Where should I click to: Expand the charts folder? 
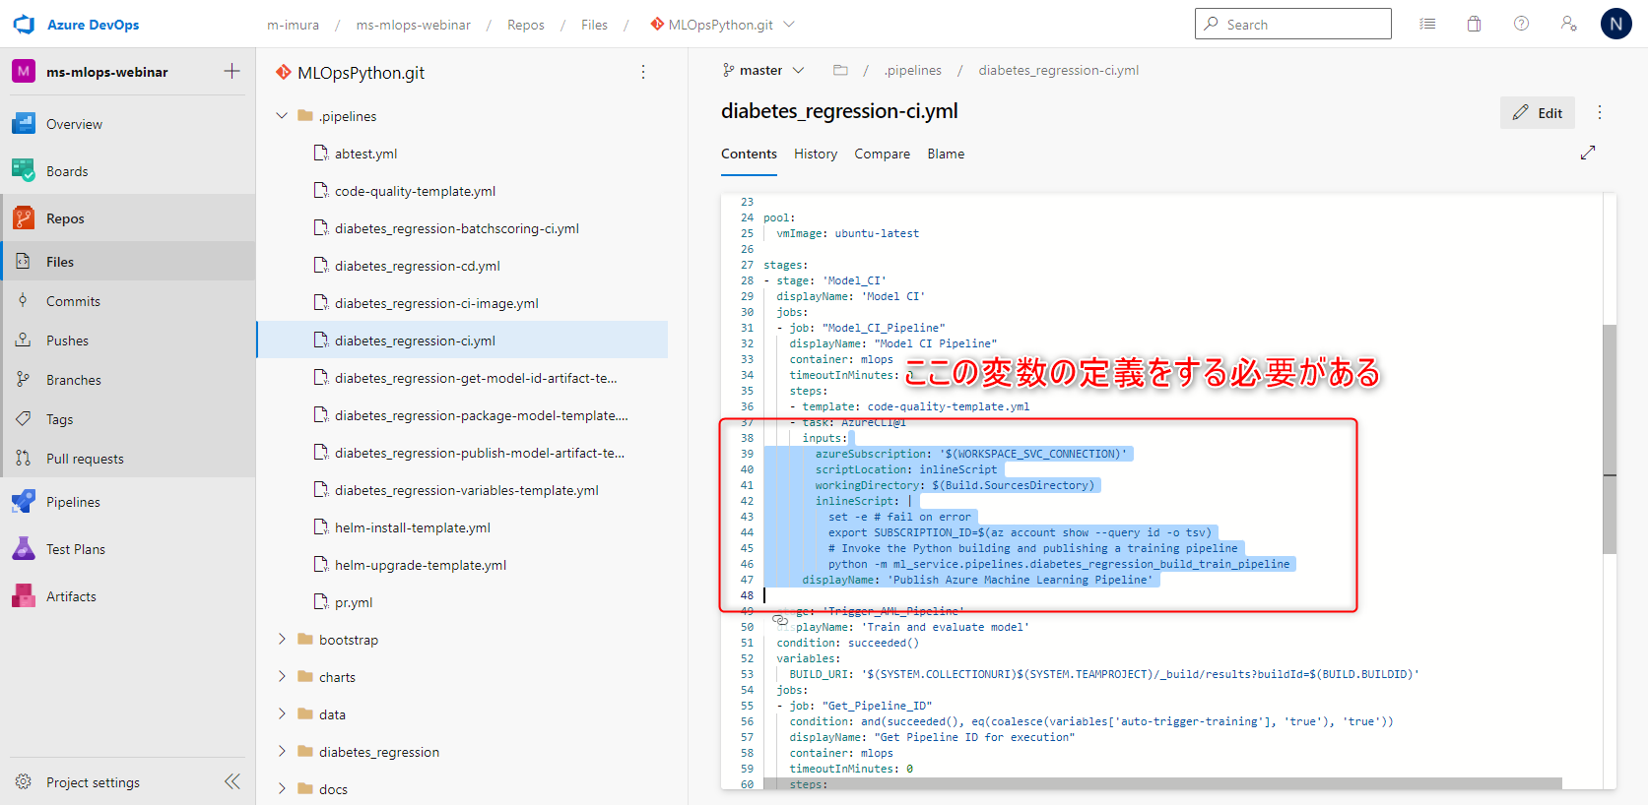(282, 677)
